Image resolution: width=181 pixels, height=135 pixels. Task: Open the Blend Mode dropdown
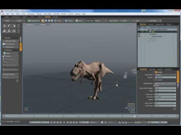[165, 75]
